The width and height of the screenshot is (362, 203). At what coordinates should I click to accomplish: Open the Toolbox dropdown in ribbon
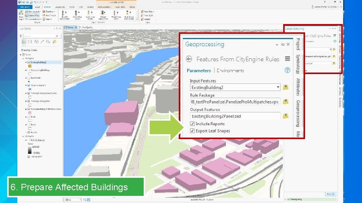pos(49,12)
